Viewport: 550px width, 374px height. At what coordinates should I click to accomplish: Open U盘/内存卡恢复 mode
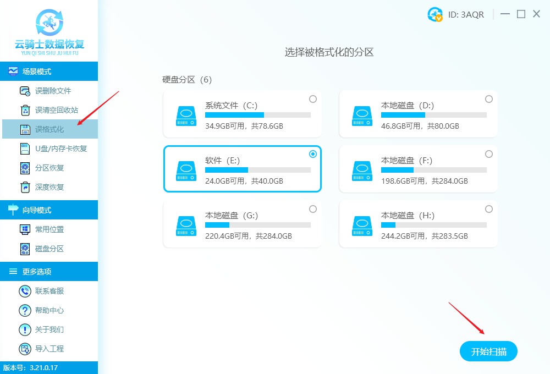coord(50,148)
